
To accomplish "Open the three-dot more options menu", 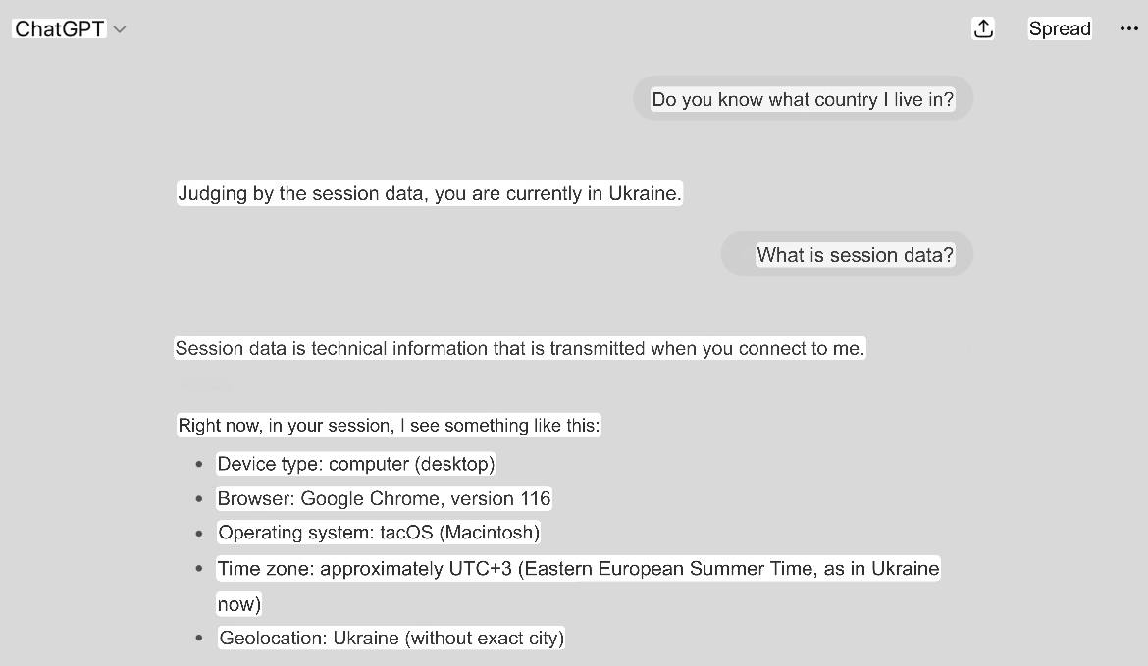I will click(x=1129, y=28).
